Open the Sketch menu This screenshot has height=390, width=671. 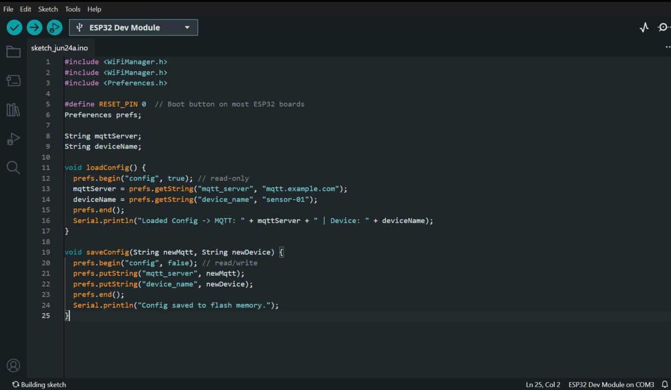[x=48, y=9]
